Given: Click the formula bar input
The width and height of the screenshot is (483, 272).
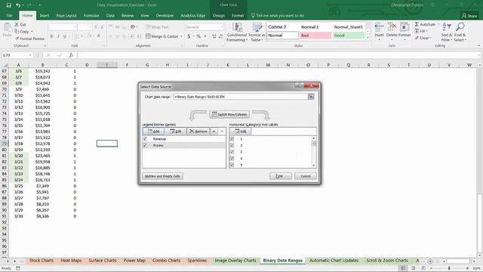Looking at the screenshot, I should click(278, 55).
